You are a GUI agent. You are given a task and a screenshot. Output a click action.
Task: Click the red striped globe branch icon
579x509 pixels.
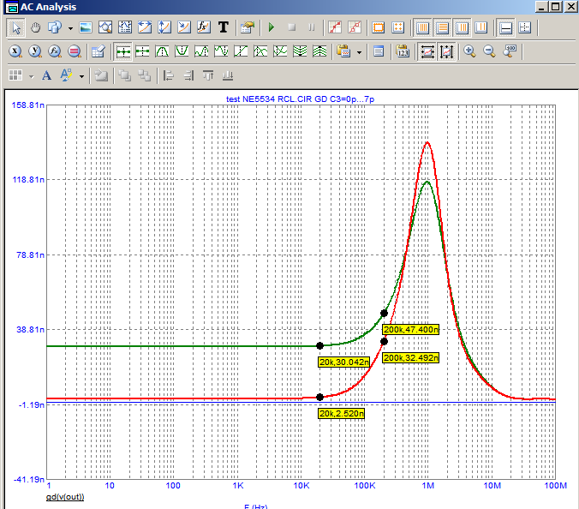75,51
